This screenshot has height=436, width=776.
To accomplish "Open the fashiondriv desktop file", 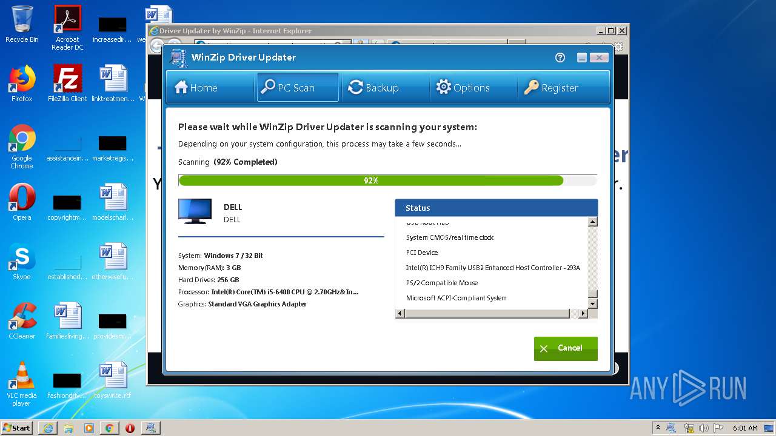I will (x=67, y=385).
